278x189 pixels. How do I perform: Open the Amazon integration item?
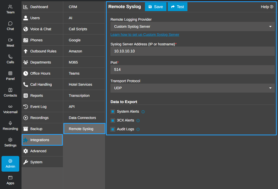[84, 51]
